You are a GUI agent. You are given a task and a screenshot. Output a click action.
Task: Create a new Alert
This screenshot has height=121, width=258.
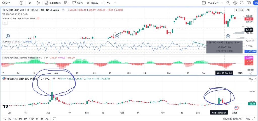[x=77, y=3]
